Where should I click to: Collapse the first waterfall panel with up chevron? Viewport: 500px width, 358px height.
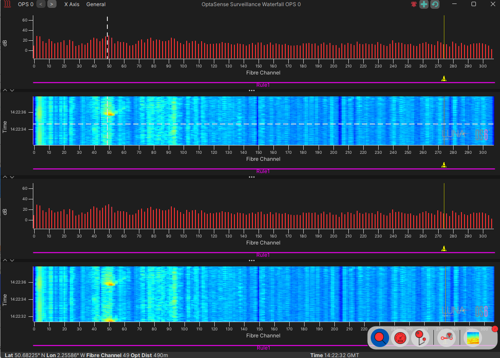[5, 91]
